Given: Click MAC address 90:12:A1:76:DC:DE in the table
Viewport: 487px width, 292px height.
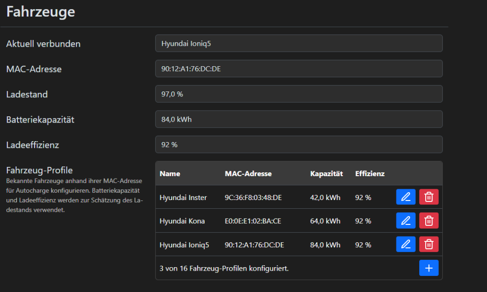Looking at the screenshot, I should [x=254, y=245].
